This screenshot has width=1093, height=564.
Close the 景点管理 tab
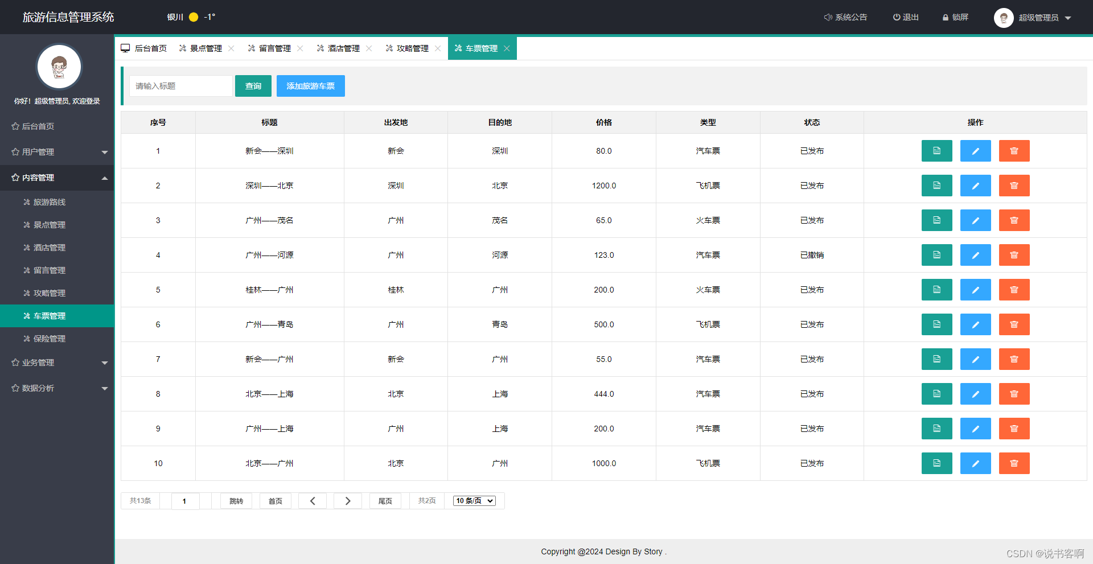231,48
